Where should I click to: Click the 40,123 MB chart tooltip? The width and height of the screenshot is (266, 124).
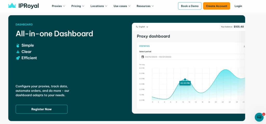(185, 83)
